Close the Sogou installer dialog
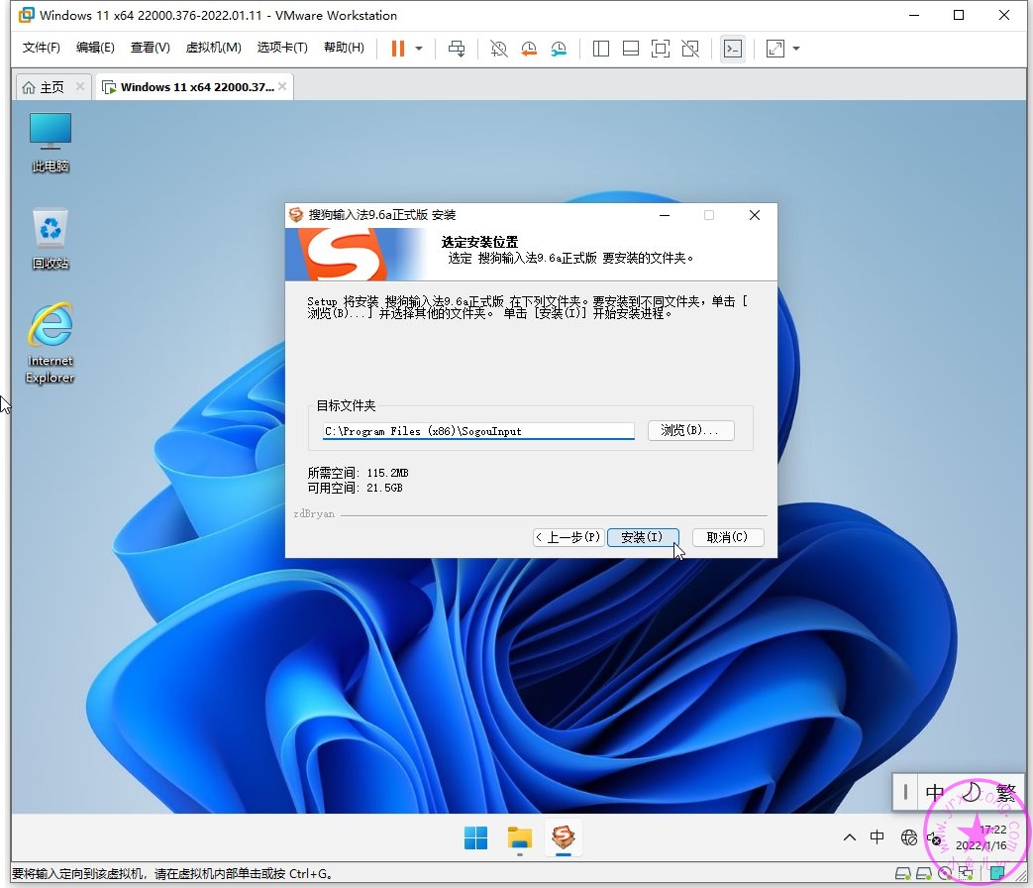 pos(755,215)
